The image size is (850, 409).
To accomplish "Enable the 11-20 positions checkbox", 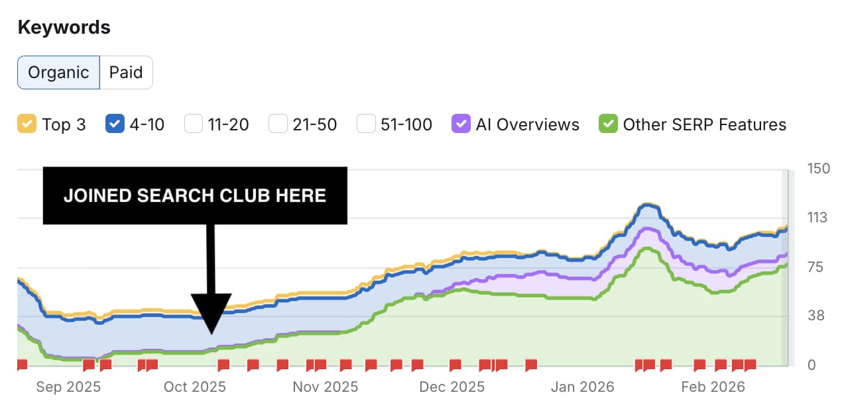I will click(193, 124).
